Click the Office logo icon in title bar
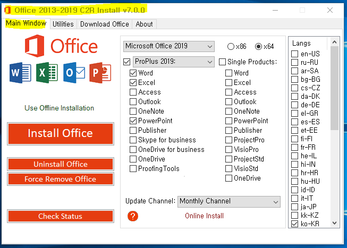 tap(7, 10)
